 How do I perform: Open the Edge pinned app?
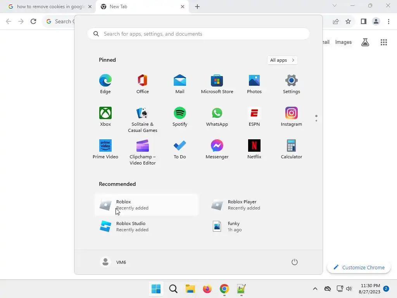(105, 84)
